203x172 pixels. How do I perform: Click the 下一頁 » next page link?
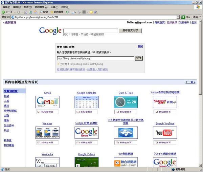[x=190, y=82]
